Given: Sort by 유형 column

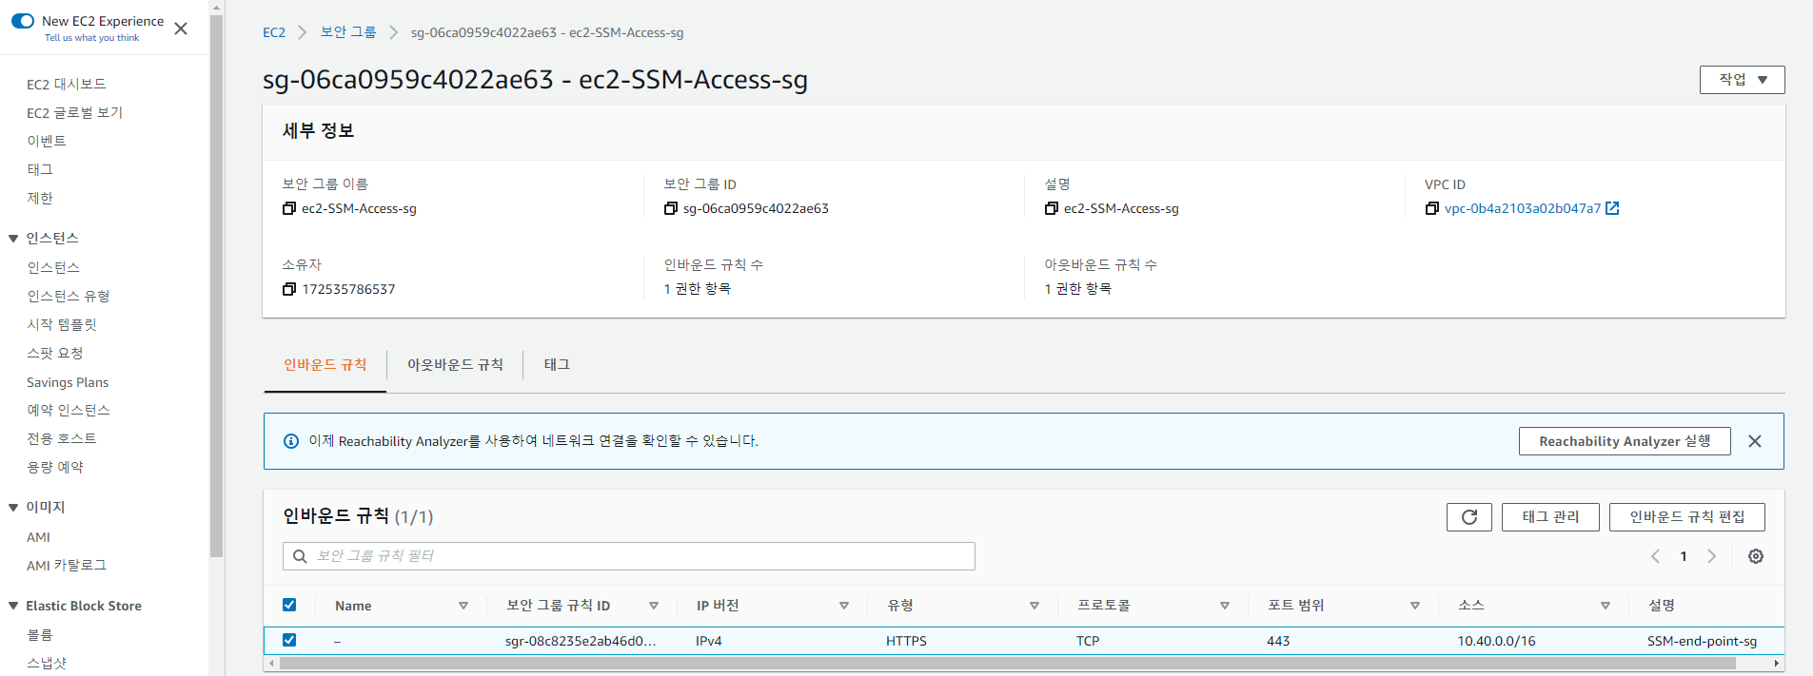Looking at the screenshot, I should coord(1035,606).
